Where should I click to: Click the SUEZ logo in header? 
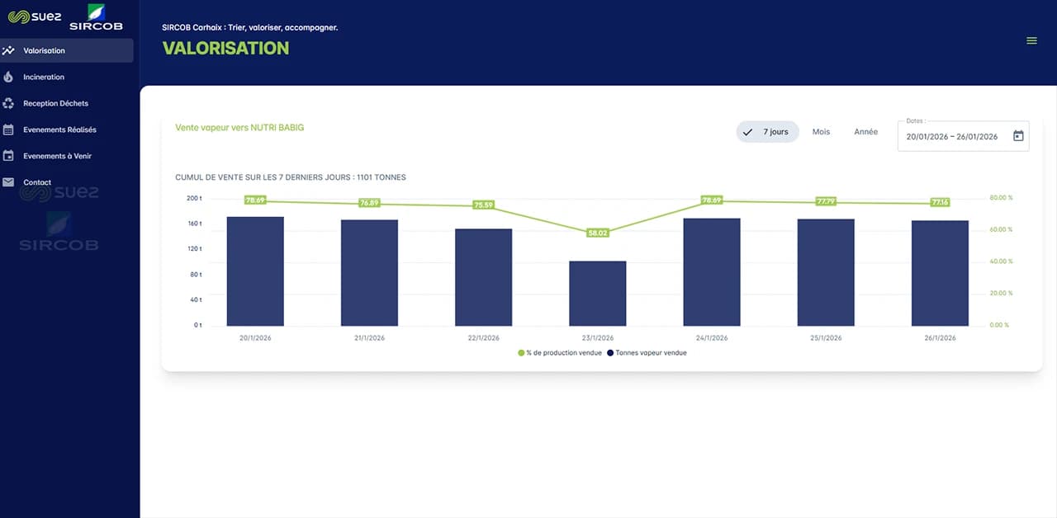pos(34,16)
